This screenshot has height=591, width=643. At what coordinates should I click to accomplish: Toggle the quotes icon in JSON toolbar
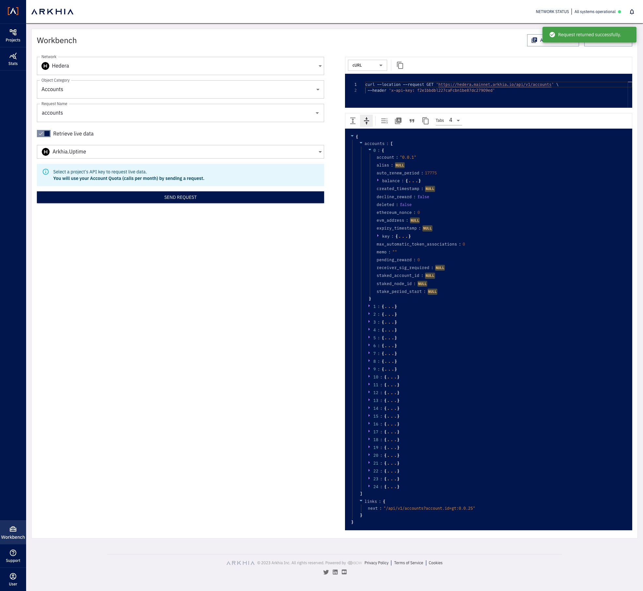[412, 121]
